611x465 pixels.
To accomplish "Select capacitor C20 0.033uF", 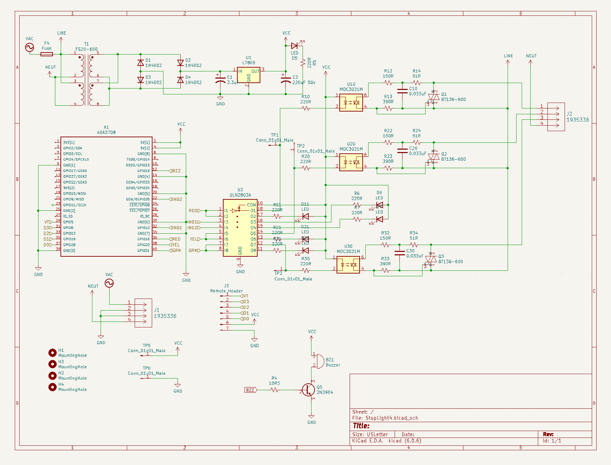I will pos(402,151).
